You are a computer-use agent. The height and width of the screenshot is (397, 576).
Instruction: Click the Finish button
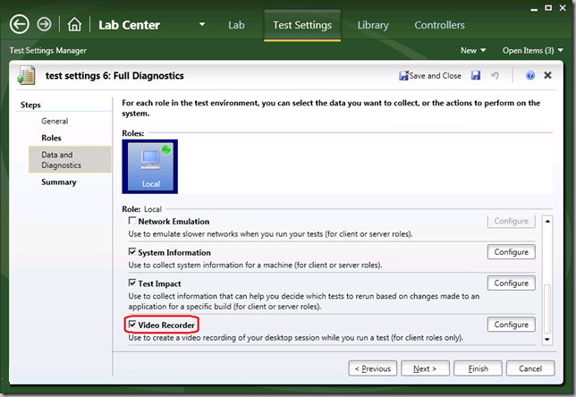pyautogui.click(x=478, y=368)
